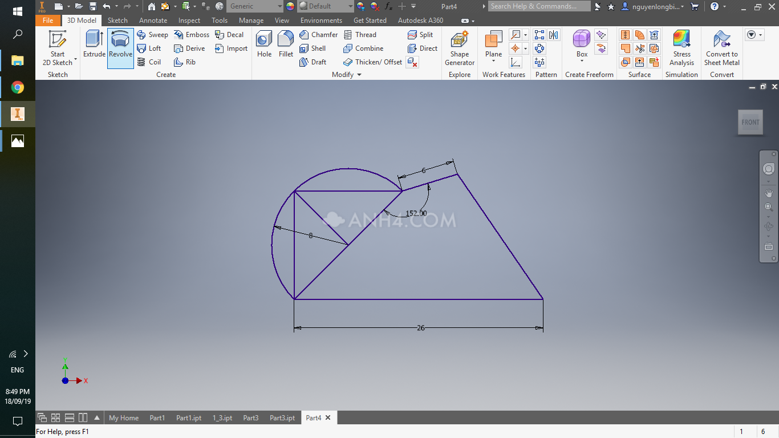Select the Mirror pattern tool

pyautogui.click(x=553, y=35)
